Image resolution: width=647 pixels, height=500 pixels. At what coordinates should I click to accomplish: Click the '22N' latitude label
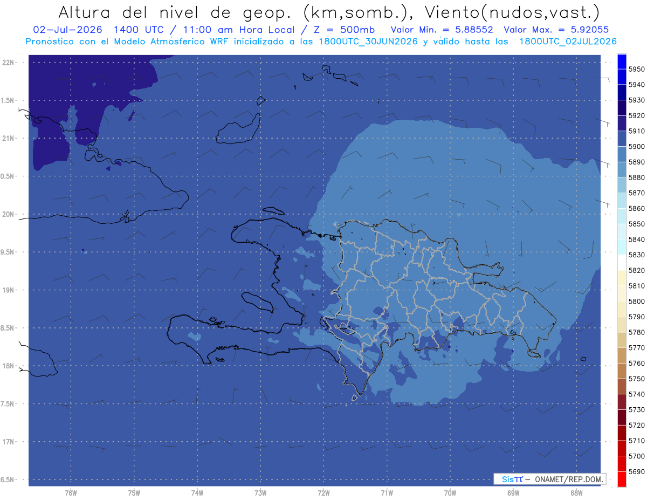tap(8, 63)
